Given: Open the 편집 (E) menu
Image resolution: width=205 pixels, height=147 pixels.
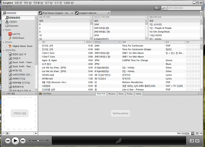Looking at the screenshot, I should [28, 3].
